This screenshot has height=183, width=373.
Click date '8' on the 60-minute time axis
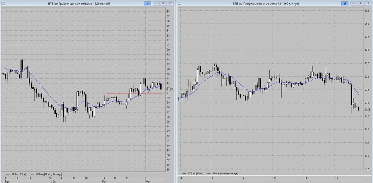click(x=213, y=178)
